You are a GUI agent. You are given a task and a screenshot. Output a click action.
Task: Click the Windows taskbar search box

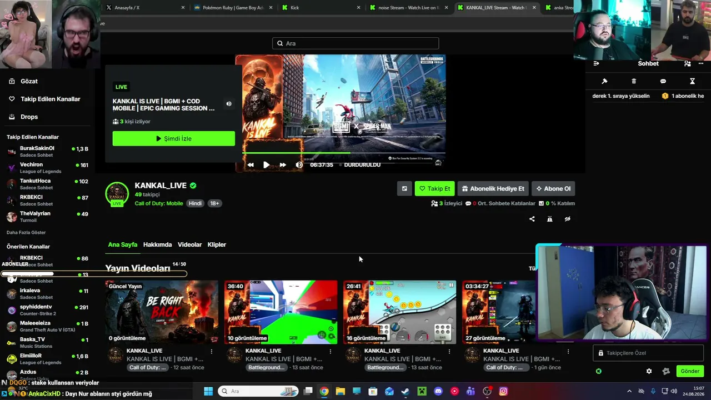259,391
